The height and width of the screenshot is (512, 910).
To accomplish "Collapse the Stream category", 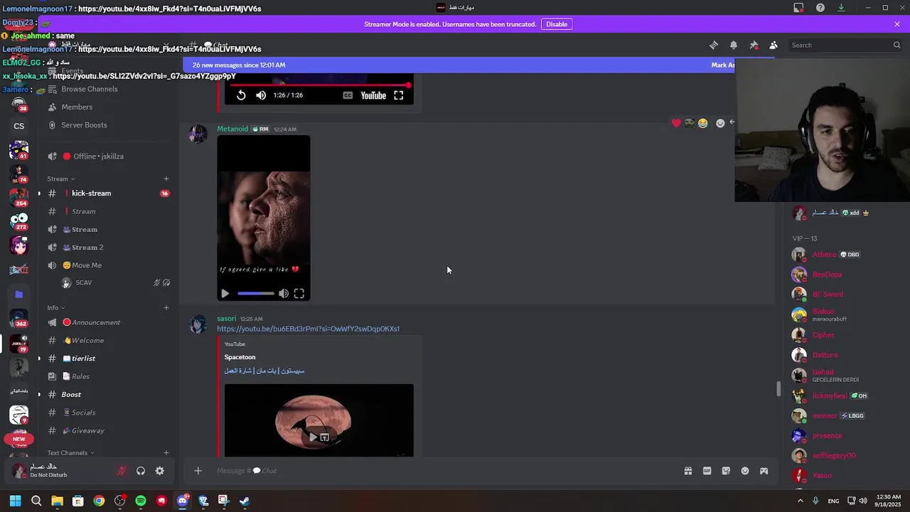I will 60,178.
